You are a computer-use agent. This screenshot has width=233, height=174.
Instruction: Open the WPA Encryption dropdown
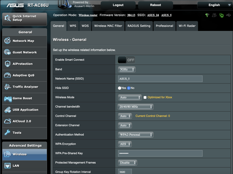[x=125, y=144]
